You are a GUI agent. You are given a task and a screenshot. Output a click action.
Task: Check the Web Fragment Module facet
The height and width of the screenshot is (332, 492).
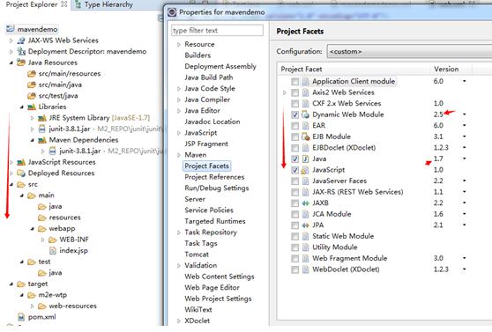pos(294,258)
